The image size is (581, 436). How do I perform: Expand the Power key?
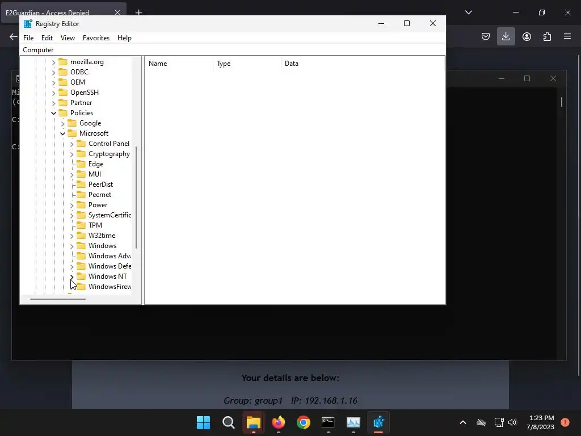coord(72,206)
